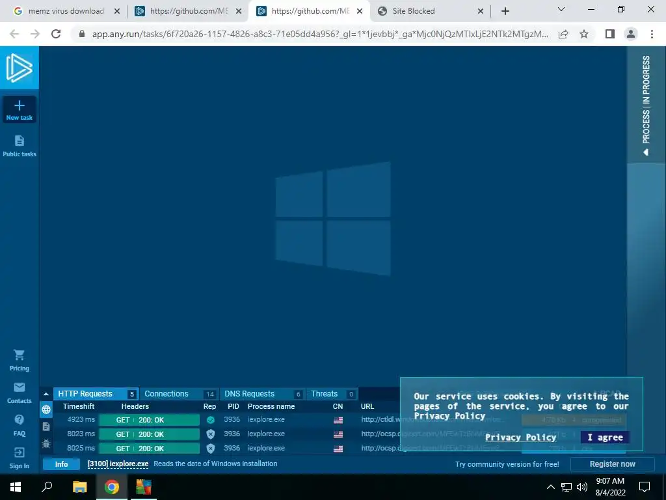The width and height of the screenshot is (666, 500).
Task: Reload the browser page
Action: click(x=56, y=34)
